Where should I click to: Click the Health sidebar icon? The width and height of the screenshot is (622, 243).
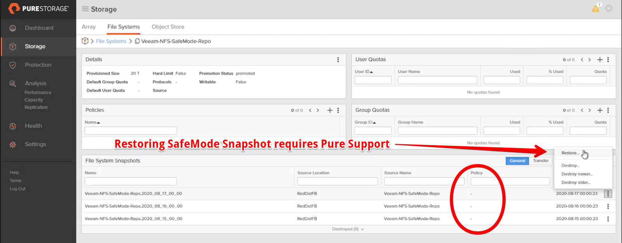[x=13, y=126]
